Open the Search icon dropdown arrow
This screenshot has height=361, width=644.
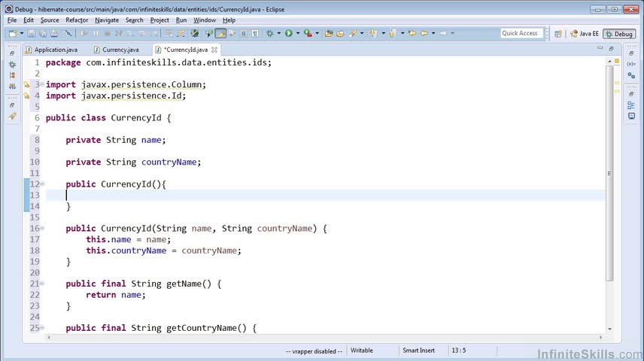(362, 33)
